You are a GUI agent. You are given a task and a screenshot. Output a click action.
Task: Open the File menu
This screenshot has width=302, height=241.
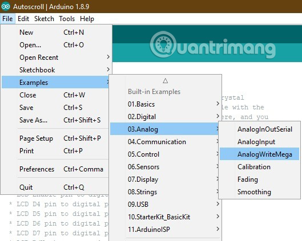7,19
